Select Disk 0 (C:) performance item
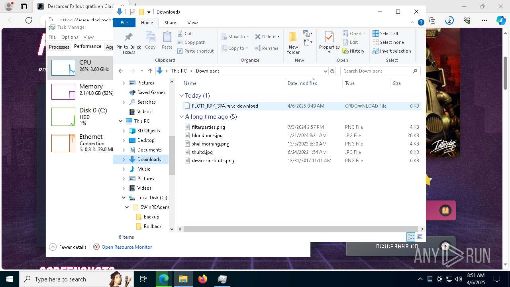The image size is (510, 287). 80,116
